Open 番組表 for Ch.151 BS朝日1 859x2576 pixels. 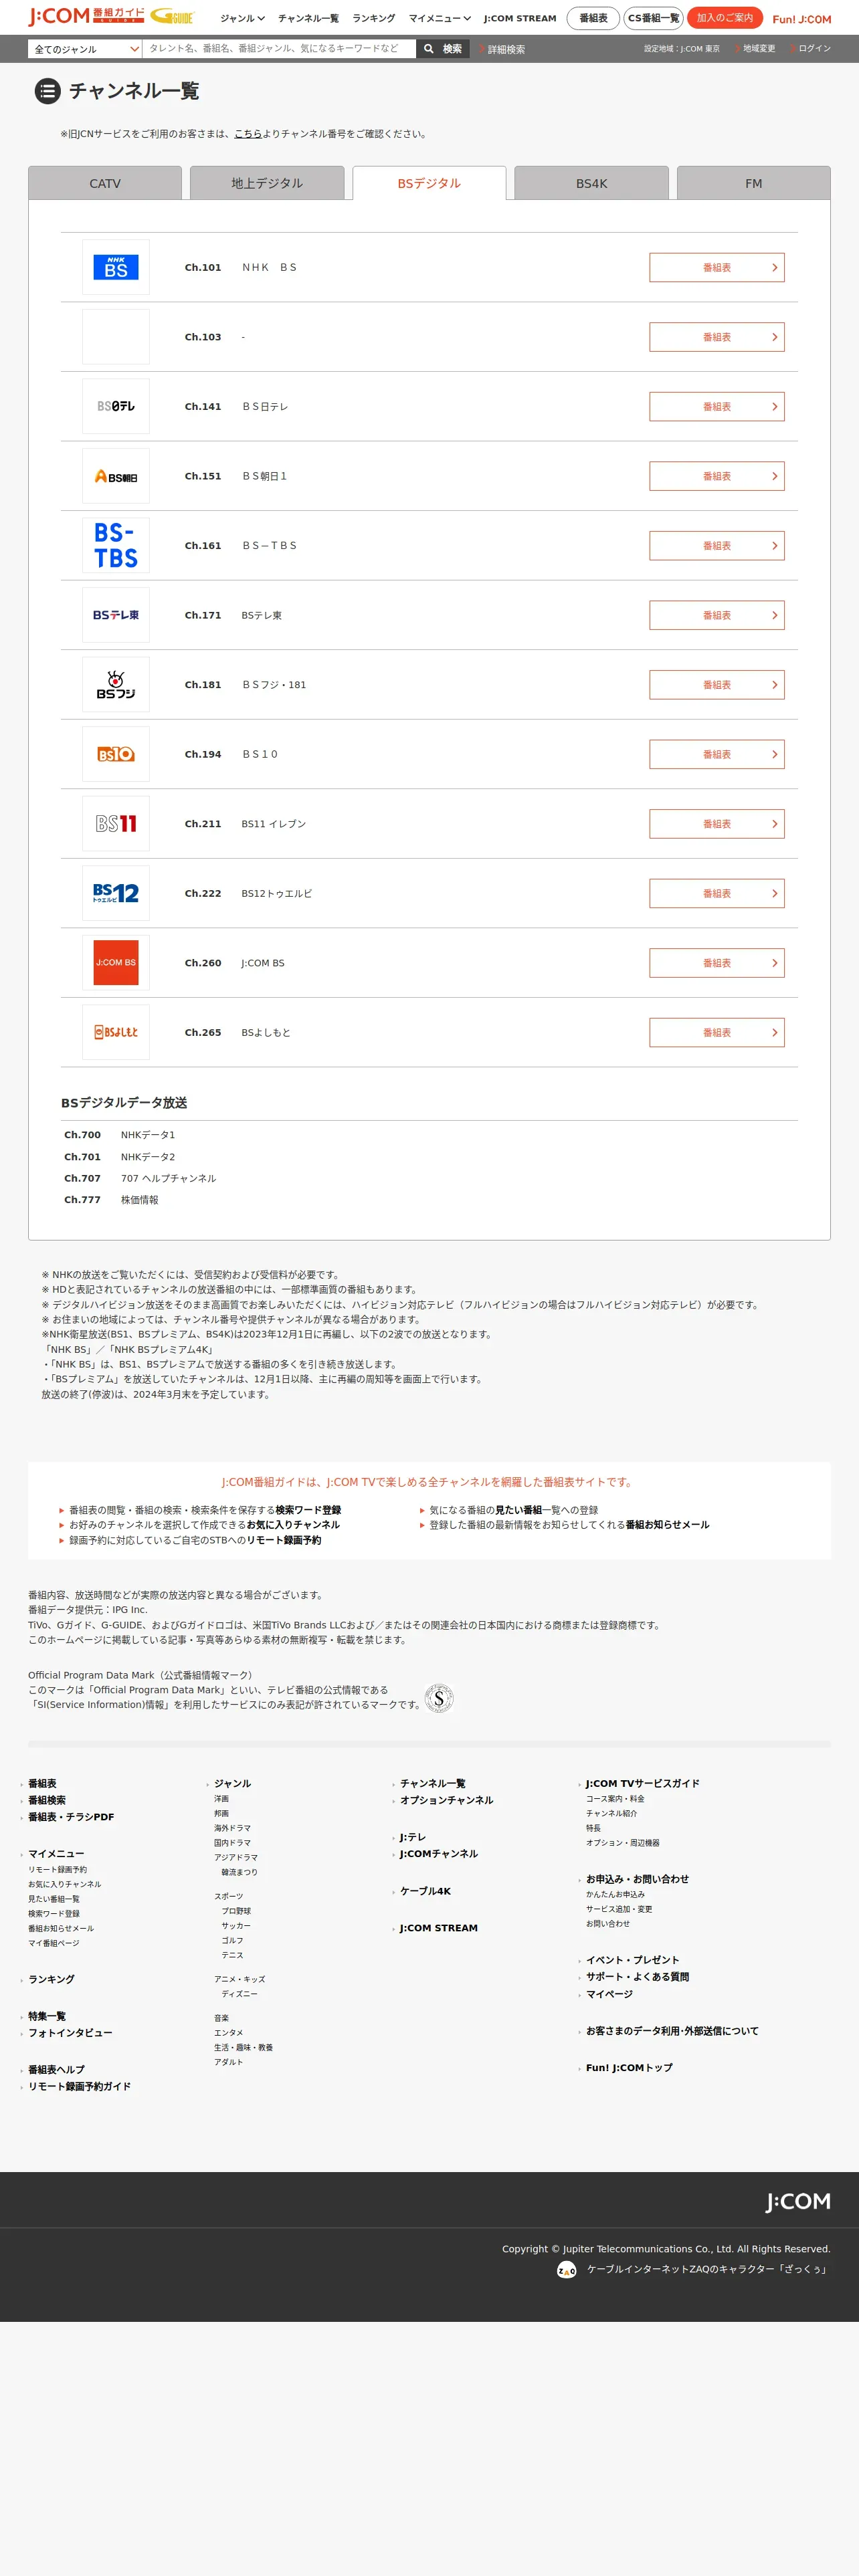pos(717,476)
